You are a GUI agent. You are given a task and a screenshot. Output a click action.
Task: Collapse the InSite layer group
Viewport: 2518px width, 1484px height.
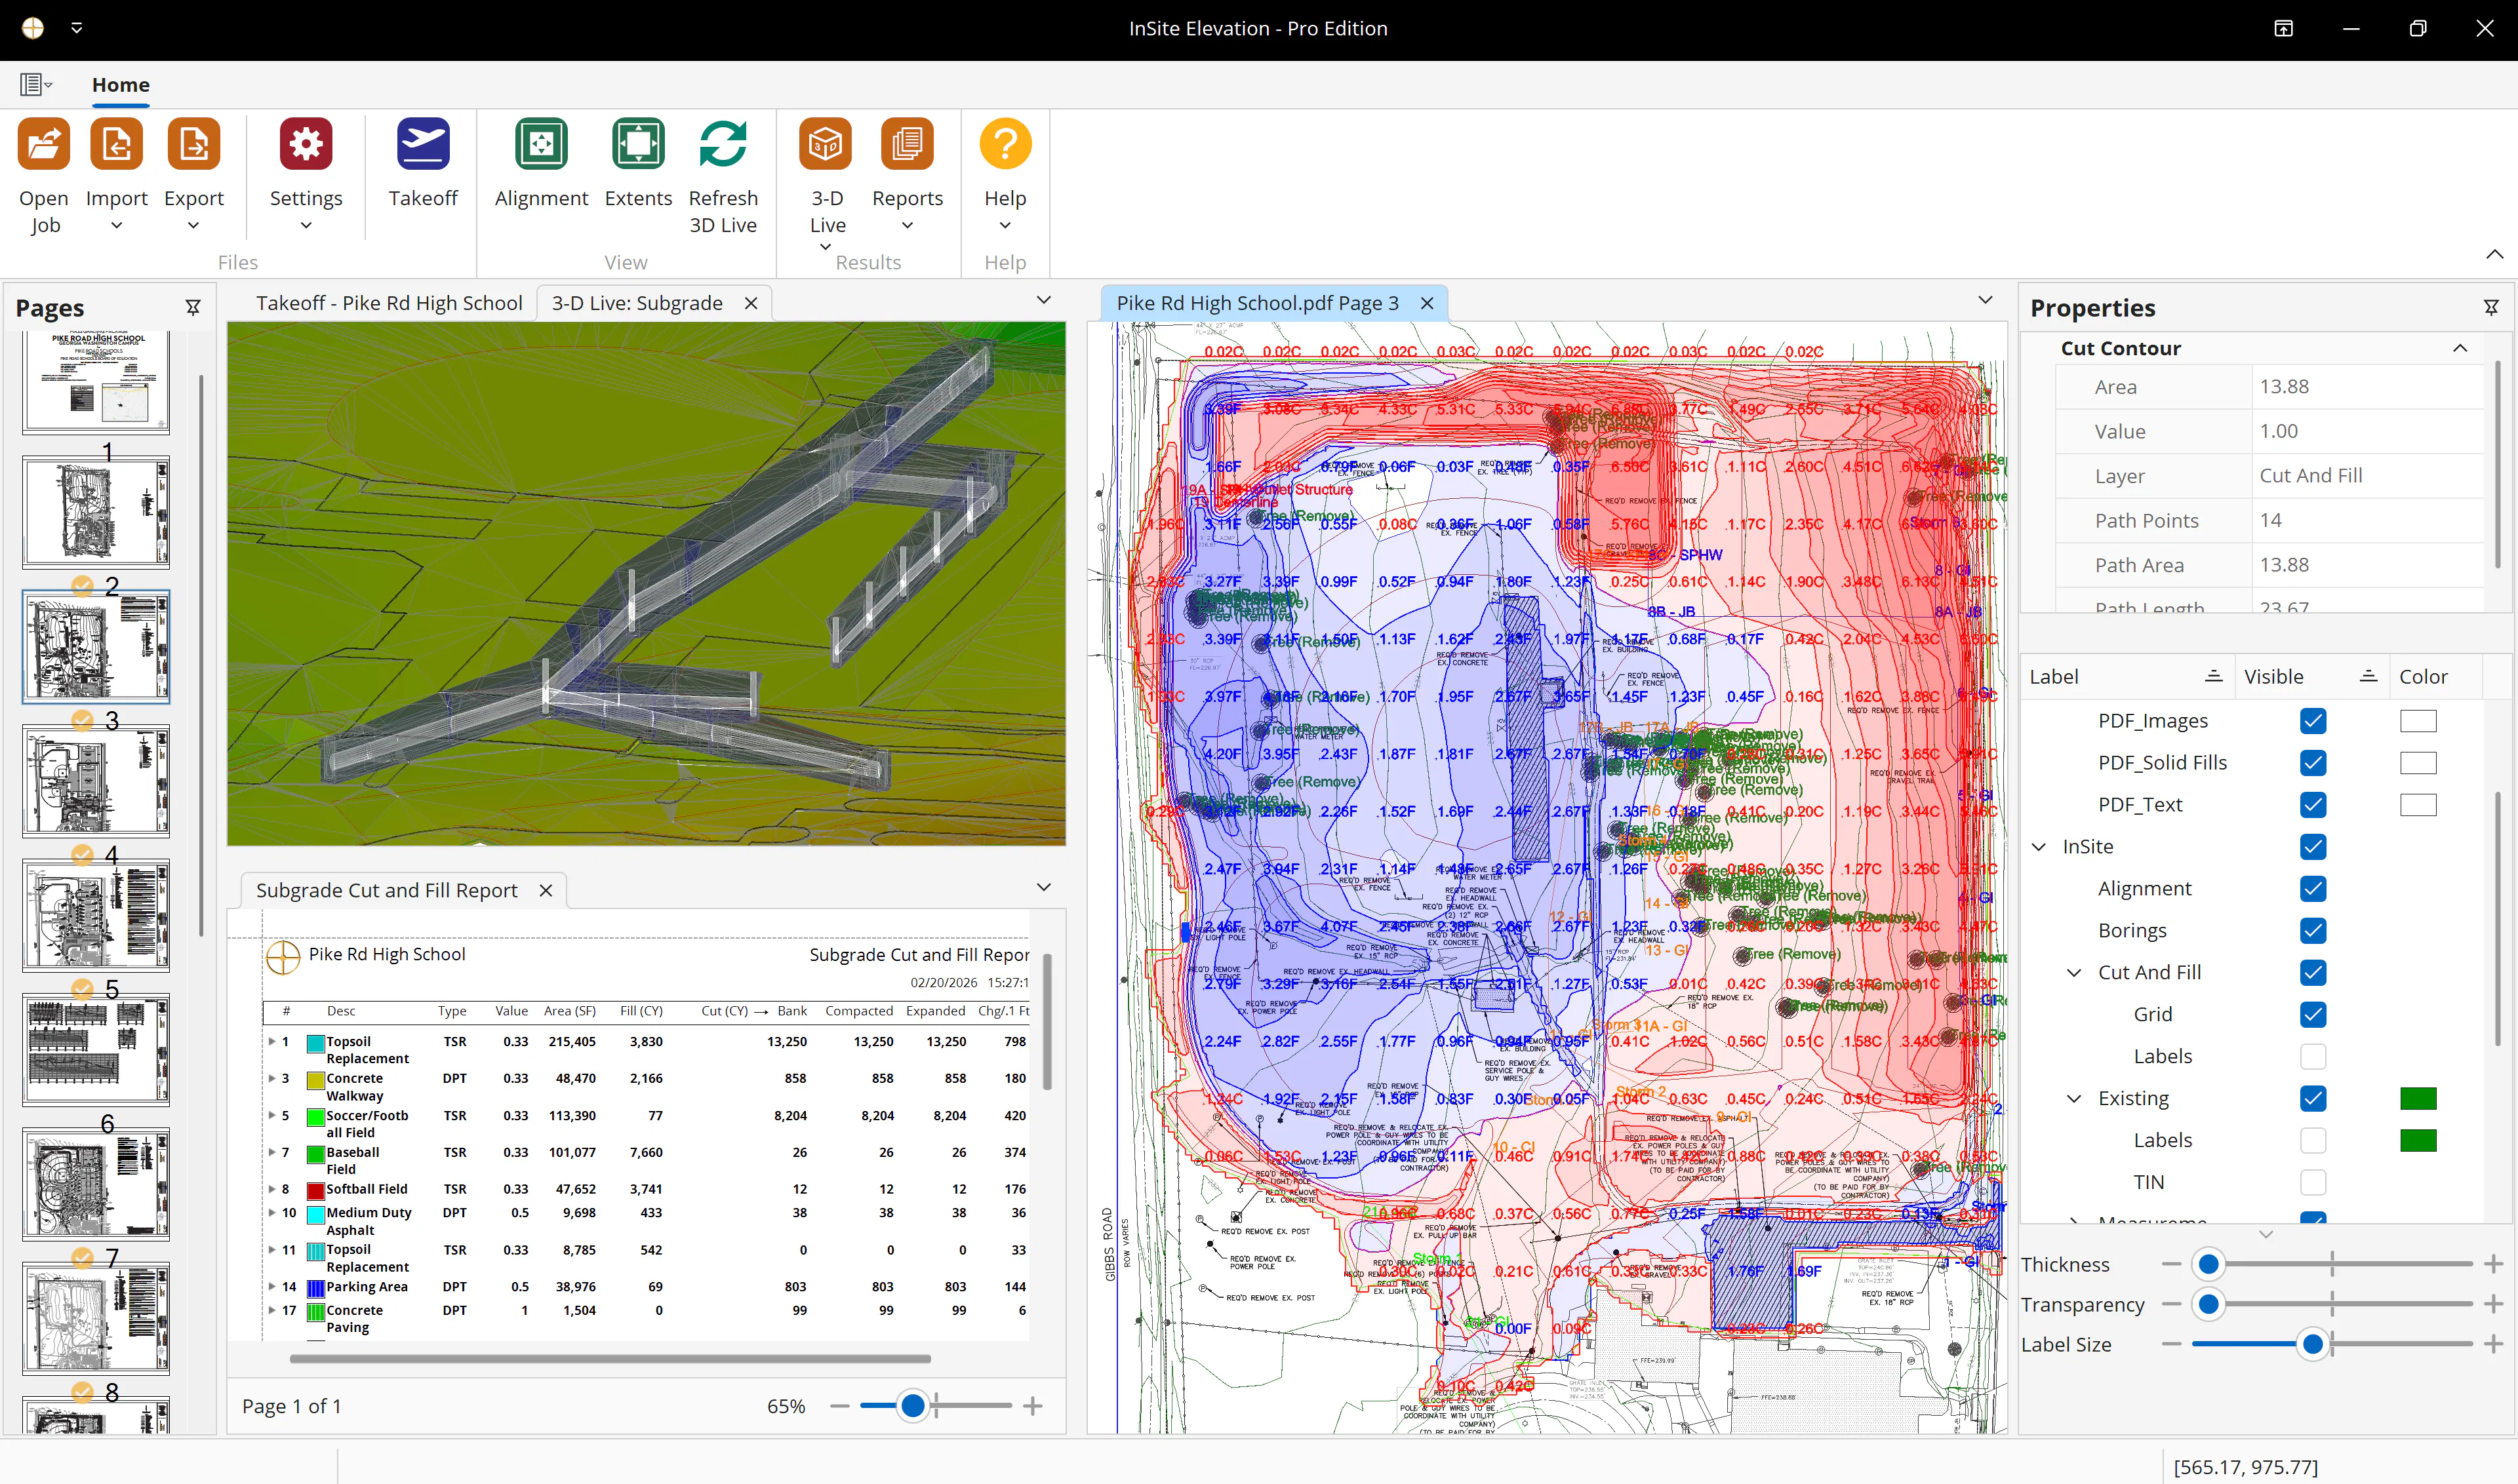2039,847
